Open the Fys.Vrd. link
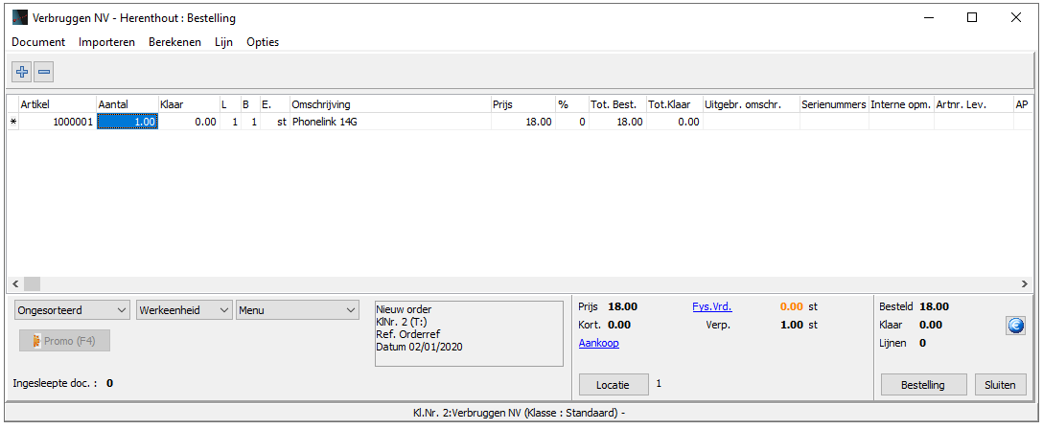This screenshot has width=1043, height=429. point(711,306)
